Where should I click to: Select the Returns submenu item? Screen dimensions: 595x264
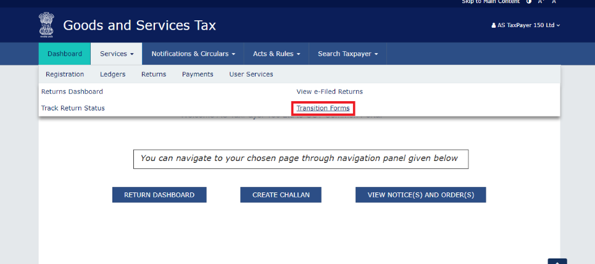(154, 75)
